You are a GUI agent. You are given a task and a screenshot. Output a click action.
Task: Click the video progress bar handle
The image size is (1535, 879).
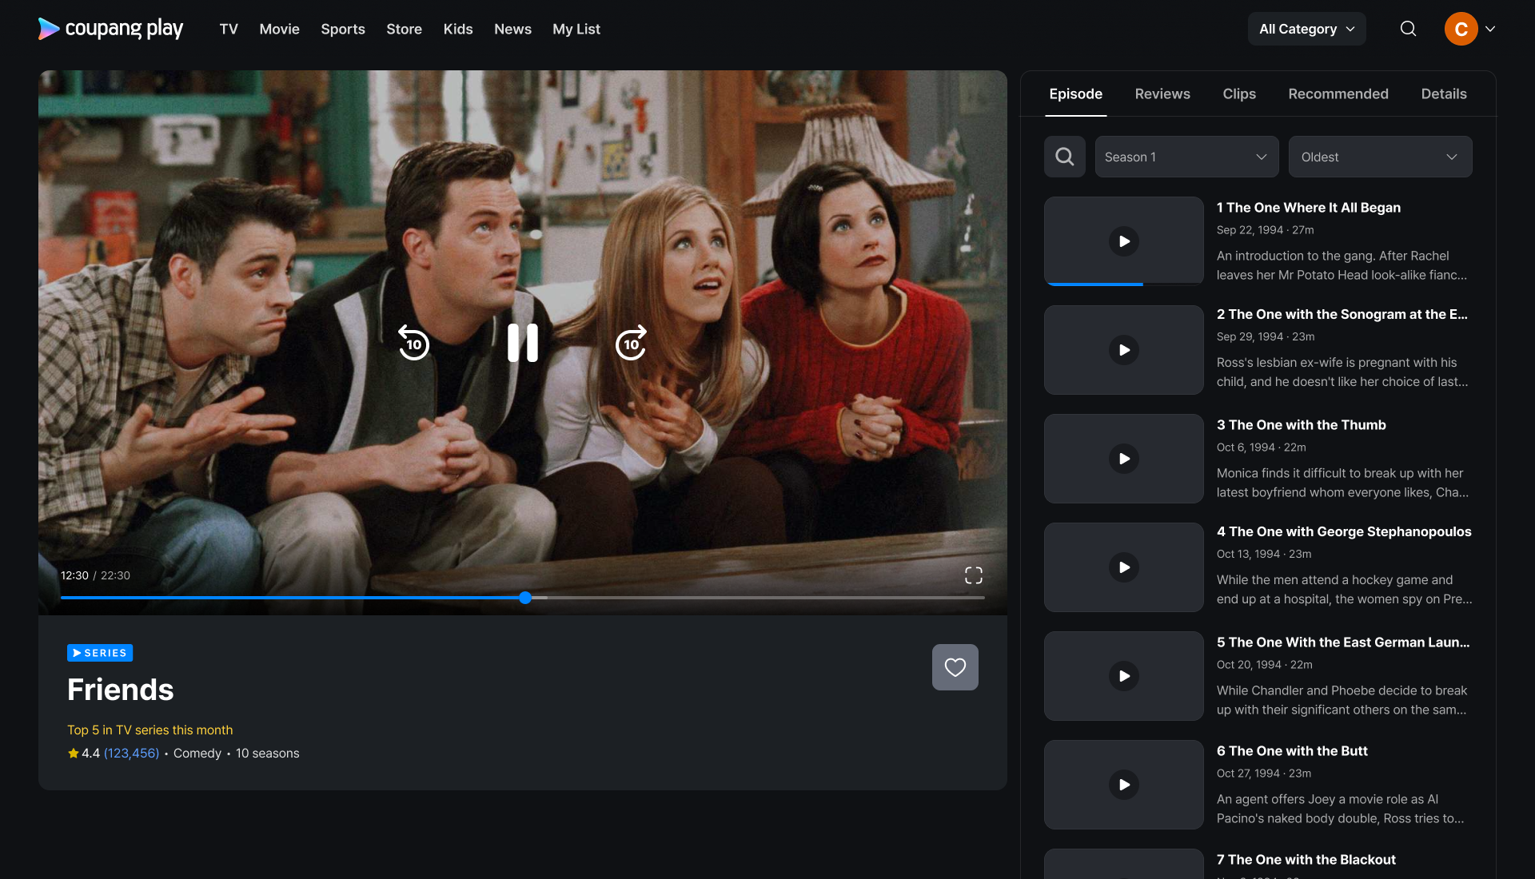(525, 598)
